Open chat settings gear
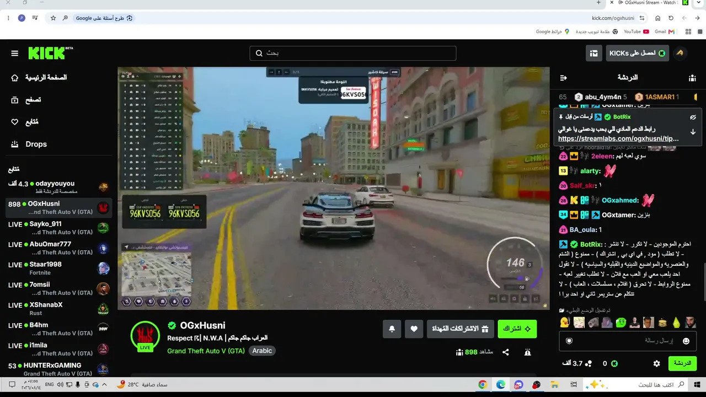This screenshot has height=397, width=706. coord(656,363)
